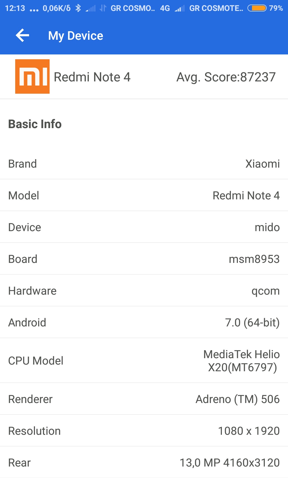Tap the Redmi Note 4 device name header
Screen dimensions: 288x478
tap(92, 77)
